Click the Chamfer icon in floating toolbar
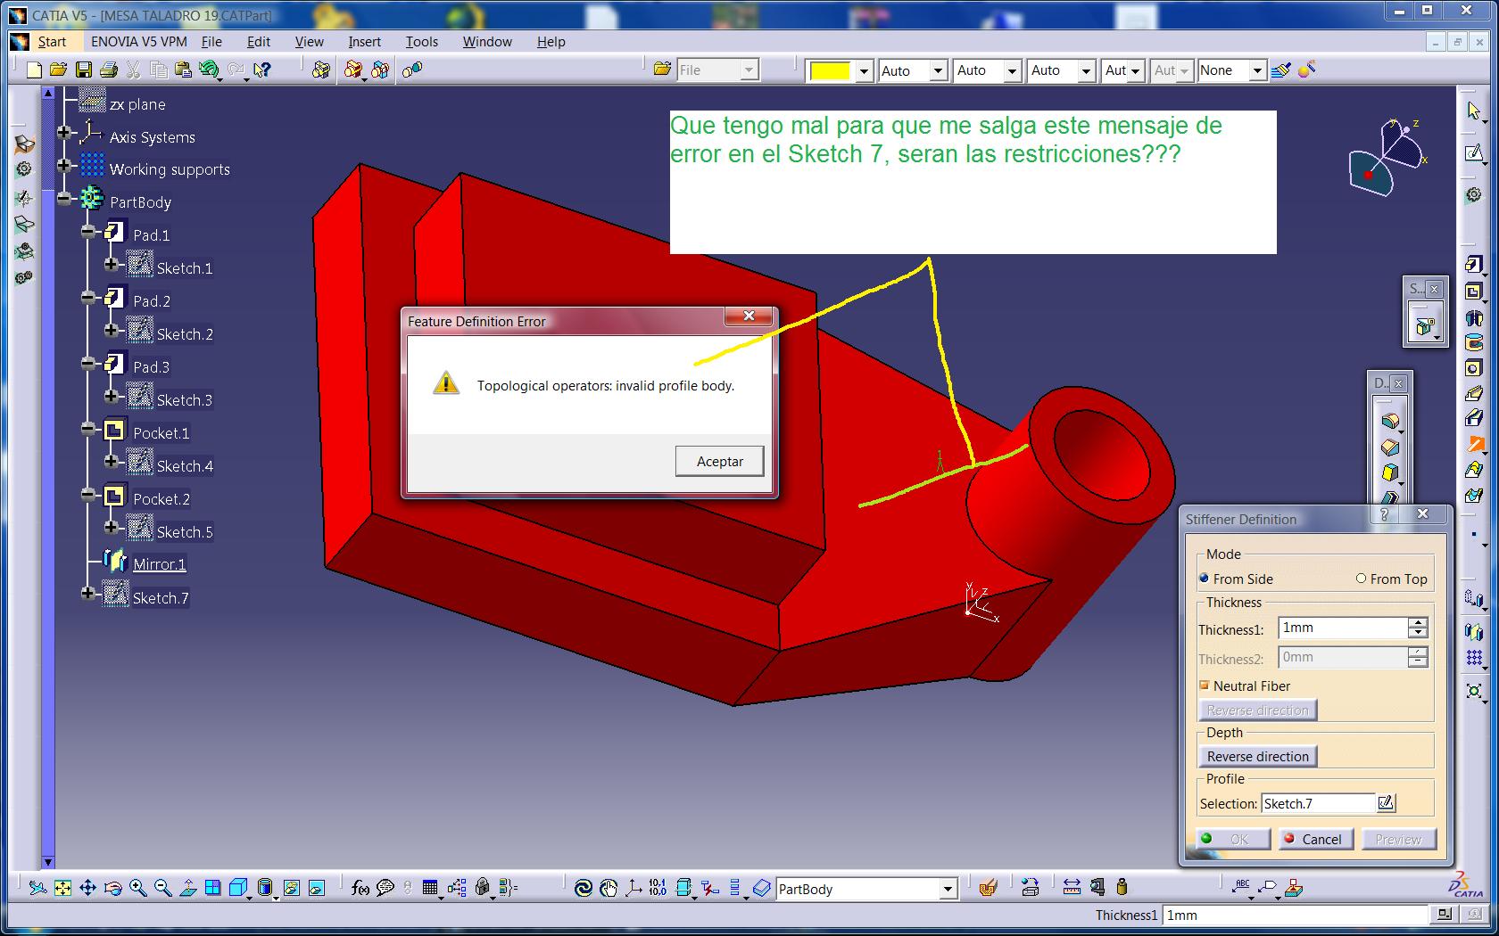Image resolution: width=1499 pixels, height=936 pixels. 1389,447
